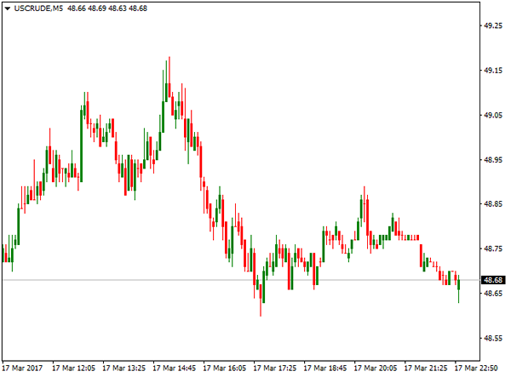Click the 48.65 price axis label
Image resolution: width=511 pixels, height=377 pixels.
click(x=493, y=294)
